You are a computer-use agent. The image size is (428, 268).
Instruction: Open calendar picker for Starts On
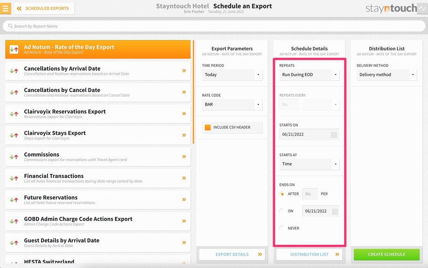(x=334, y=135)
